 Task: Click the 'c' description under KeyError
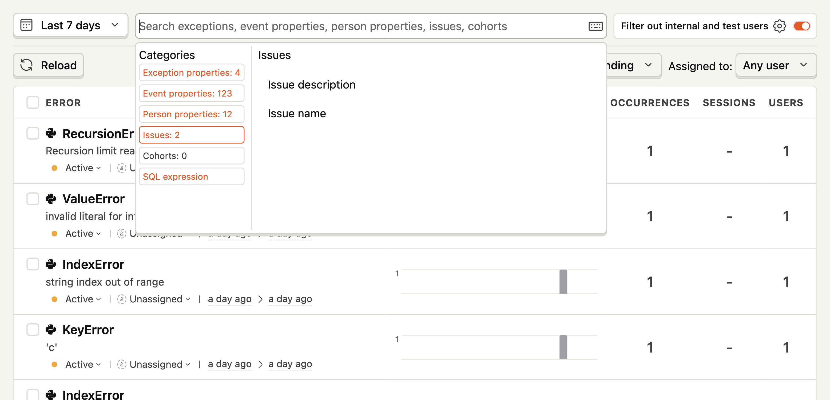[x=51, y=347]
